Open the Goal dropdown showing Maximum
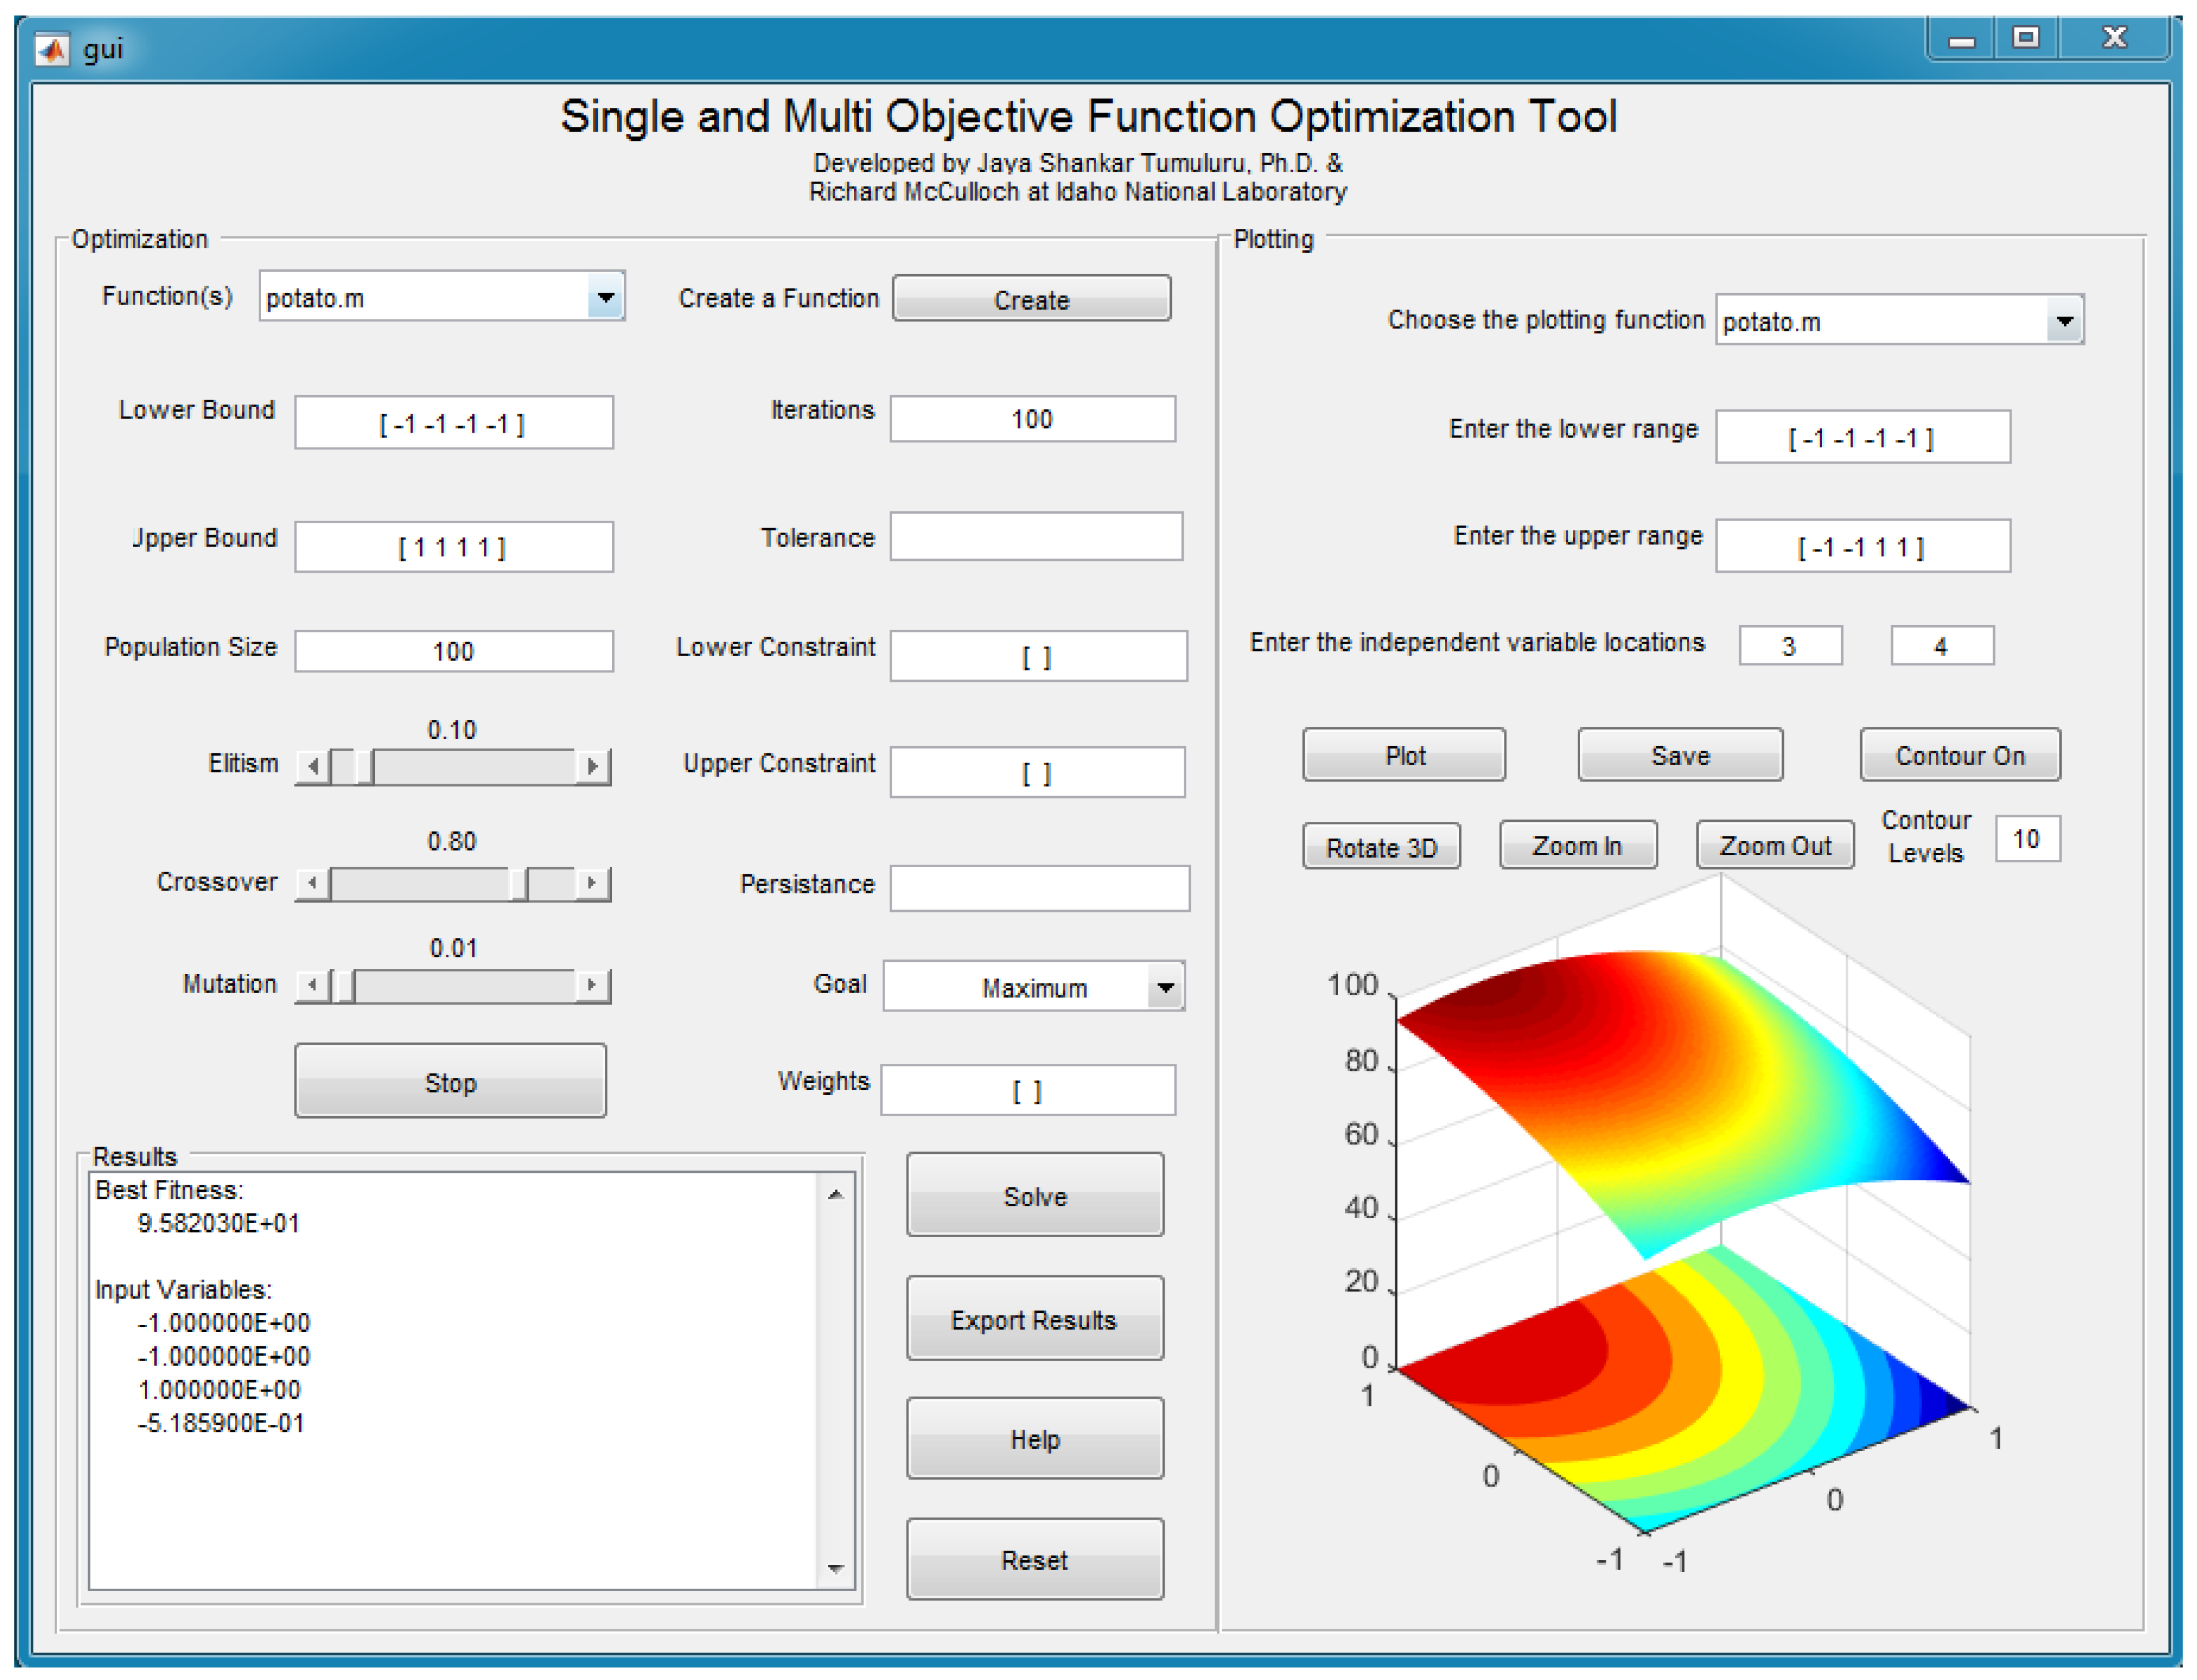This screenshot has width=2197, height=1680. coord(1165,988)
